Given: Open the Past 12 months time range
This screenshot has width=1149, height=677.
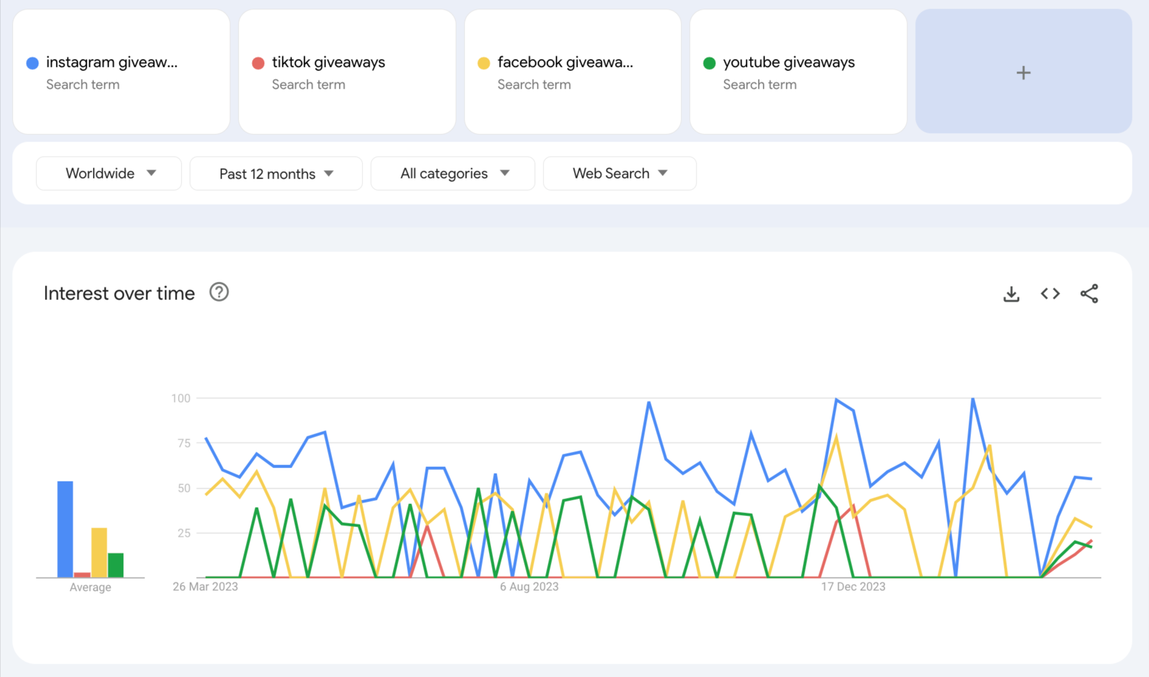Looking at the screenshot, I should pos(276,174).
